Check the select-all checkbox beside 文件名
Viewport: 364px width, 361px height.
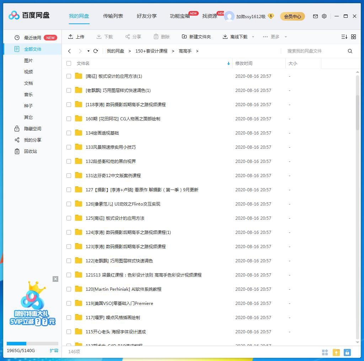pos(69,64)
